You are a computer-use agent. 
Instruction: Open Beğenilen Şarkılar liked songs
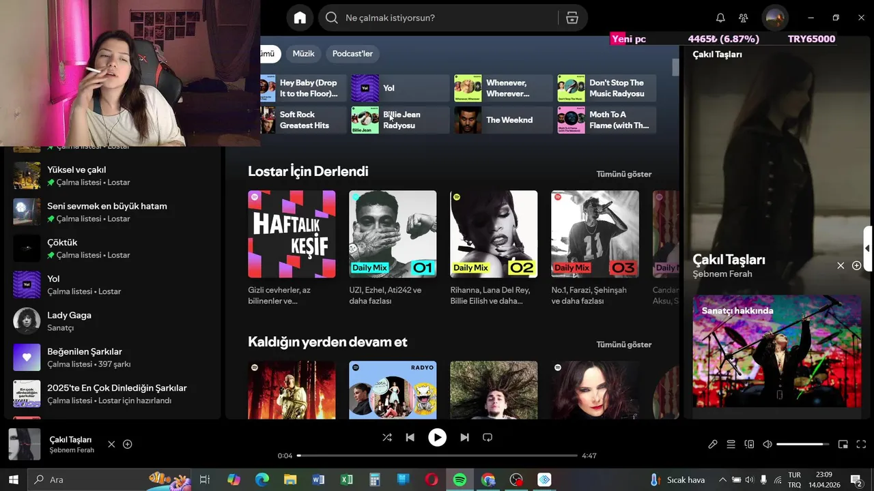pyautogui.click(x=113, y=357)
